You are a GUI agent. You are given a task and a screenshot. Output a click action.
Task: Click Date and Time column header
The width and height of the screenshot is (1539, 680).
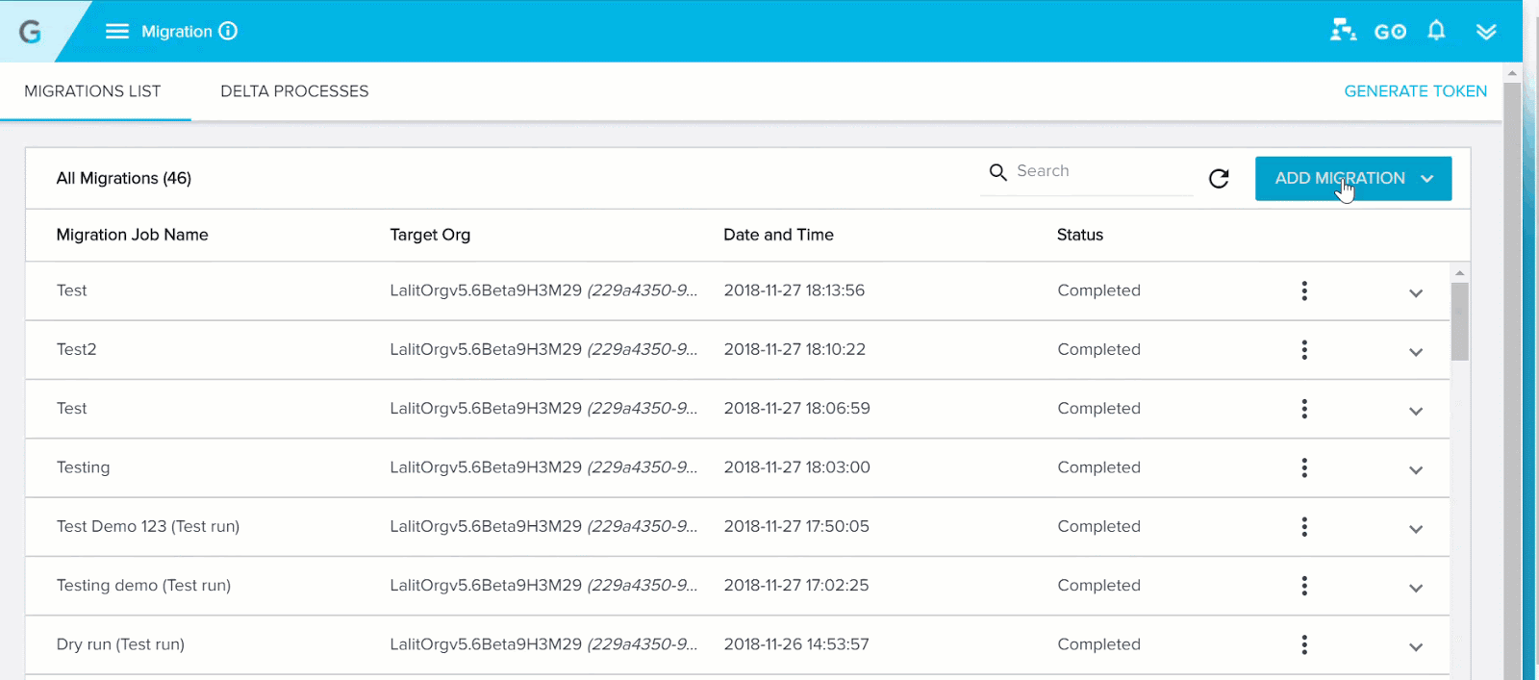tap(778, 235)
